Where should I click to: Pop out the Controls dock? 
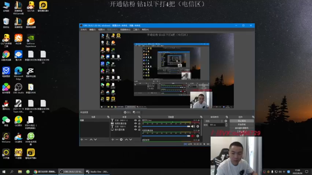tap(253, 117)
